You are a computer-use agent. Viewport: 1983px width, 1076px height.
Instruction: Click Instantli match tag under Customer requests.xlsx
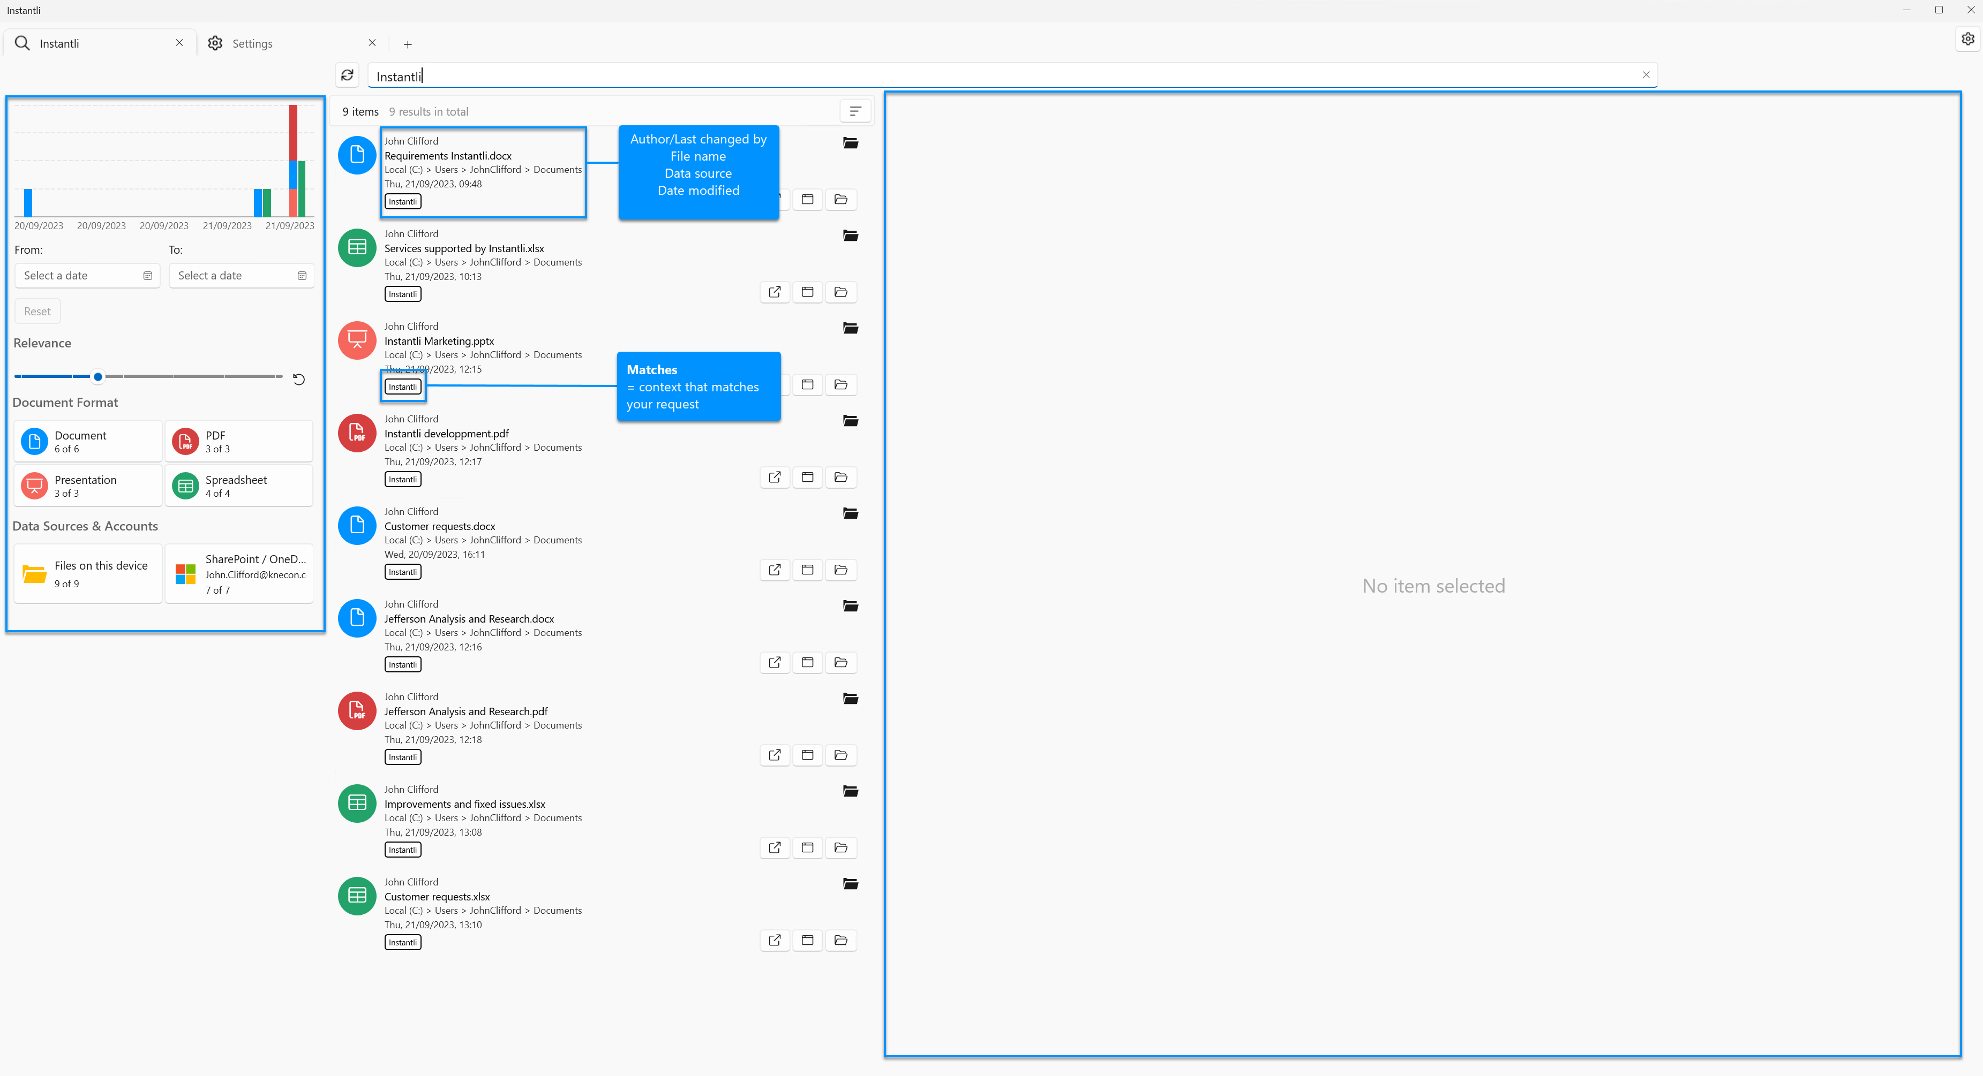click(x=403, y=943)
